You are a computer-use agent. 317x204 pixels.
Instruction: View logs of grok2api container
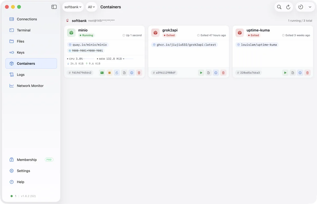208,73
